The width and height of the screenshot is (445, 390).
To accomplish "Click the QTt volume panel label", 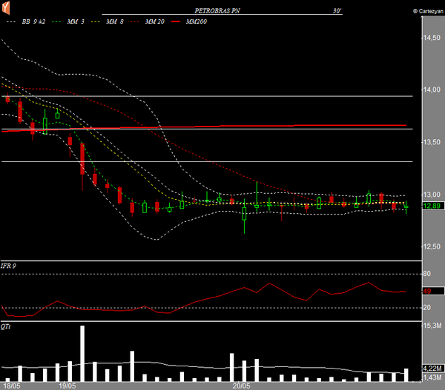I will pyautogui.click(x=7, y=325).
